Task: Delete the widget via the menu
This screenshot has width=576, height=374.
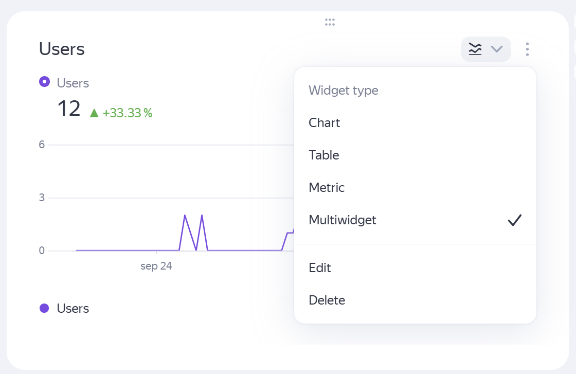Action: point(327,300)
